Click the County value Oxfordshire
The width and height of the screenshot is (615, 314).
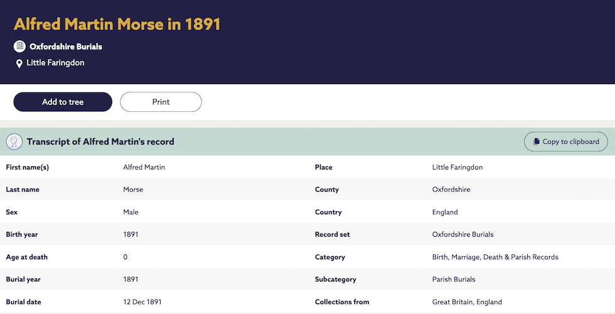pos(451,190)
